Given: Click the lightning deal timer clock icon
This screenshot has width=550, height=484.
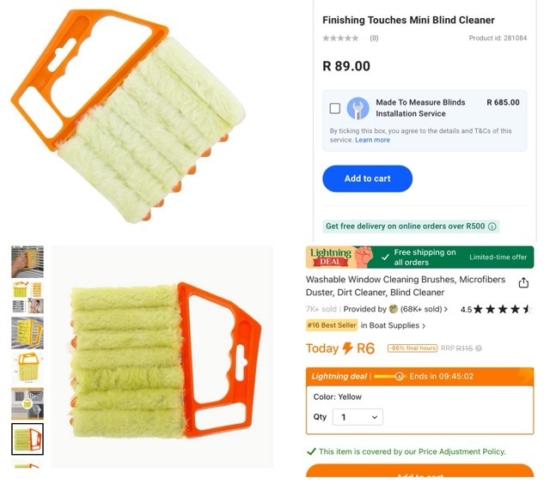Looking at the screenshot, I should [x=399, y=377].
